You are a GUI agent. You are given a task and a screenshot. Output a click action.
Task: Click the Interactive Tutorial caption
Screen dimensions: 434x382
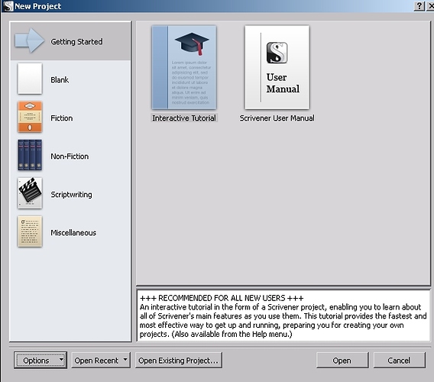click(x=184, y=118)
